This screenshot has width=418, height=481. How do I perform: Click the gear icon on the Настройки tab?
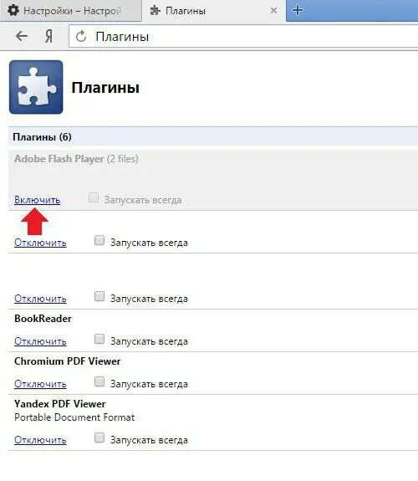pos(13,10)
